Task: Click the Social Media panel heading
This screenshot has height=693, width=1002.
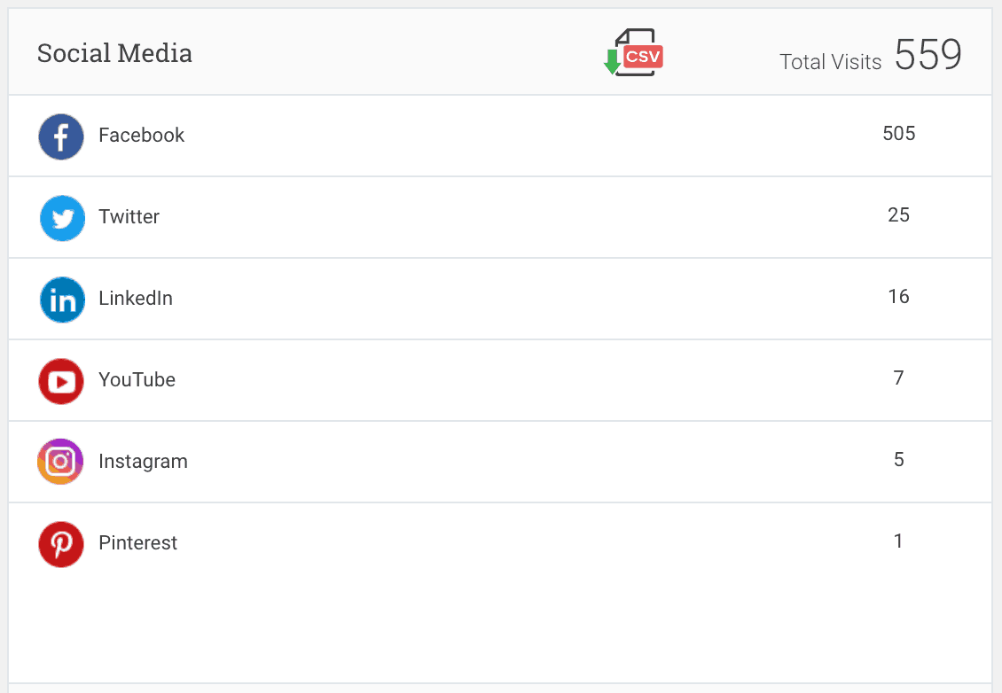Action: pyautogui.click(x=114, y=53)
